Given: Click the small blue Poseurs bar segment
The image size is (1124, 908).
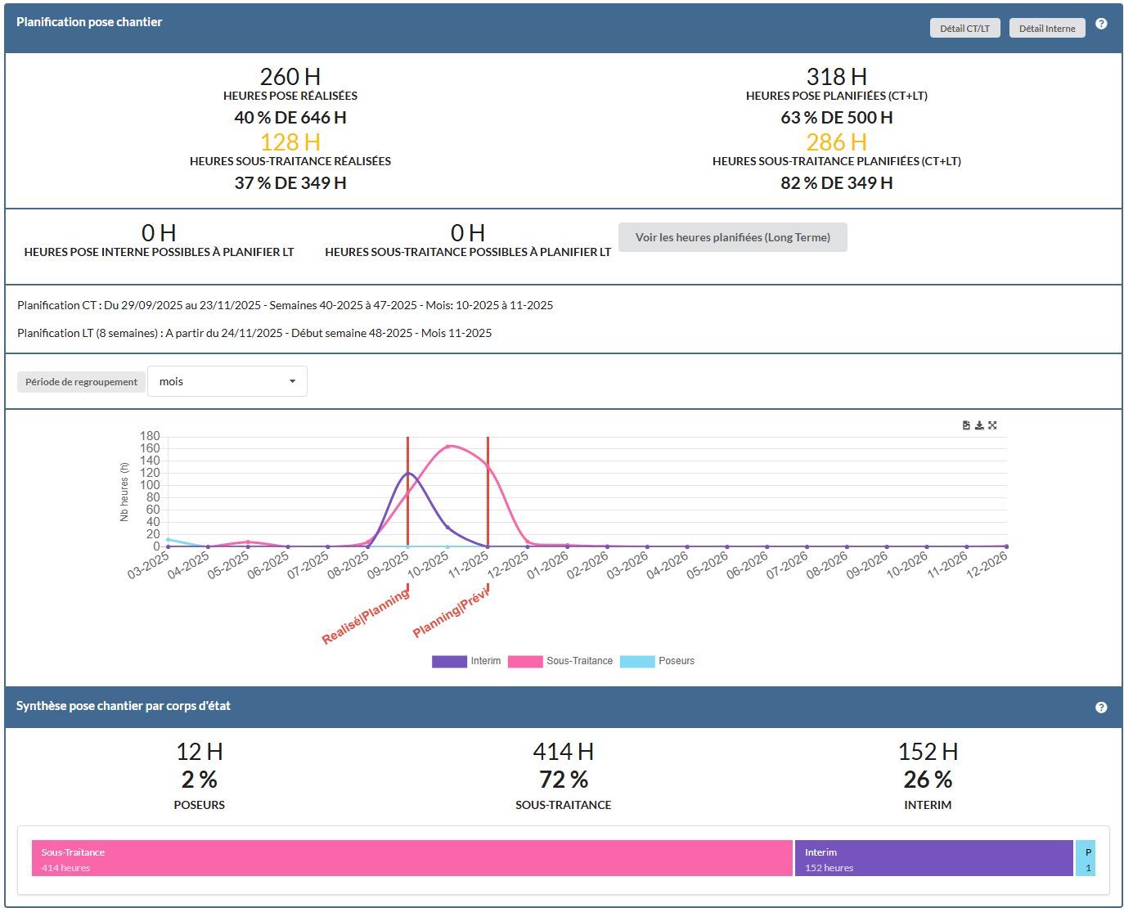Looking at the screenshot, I should click(x=1086, y=858).
